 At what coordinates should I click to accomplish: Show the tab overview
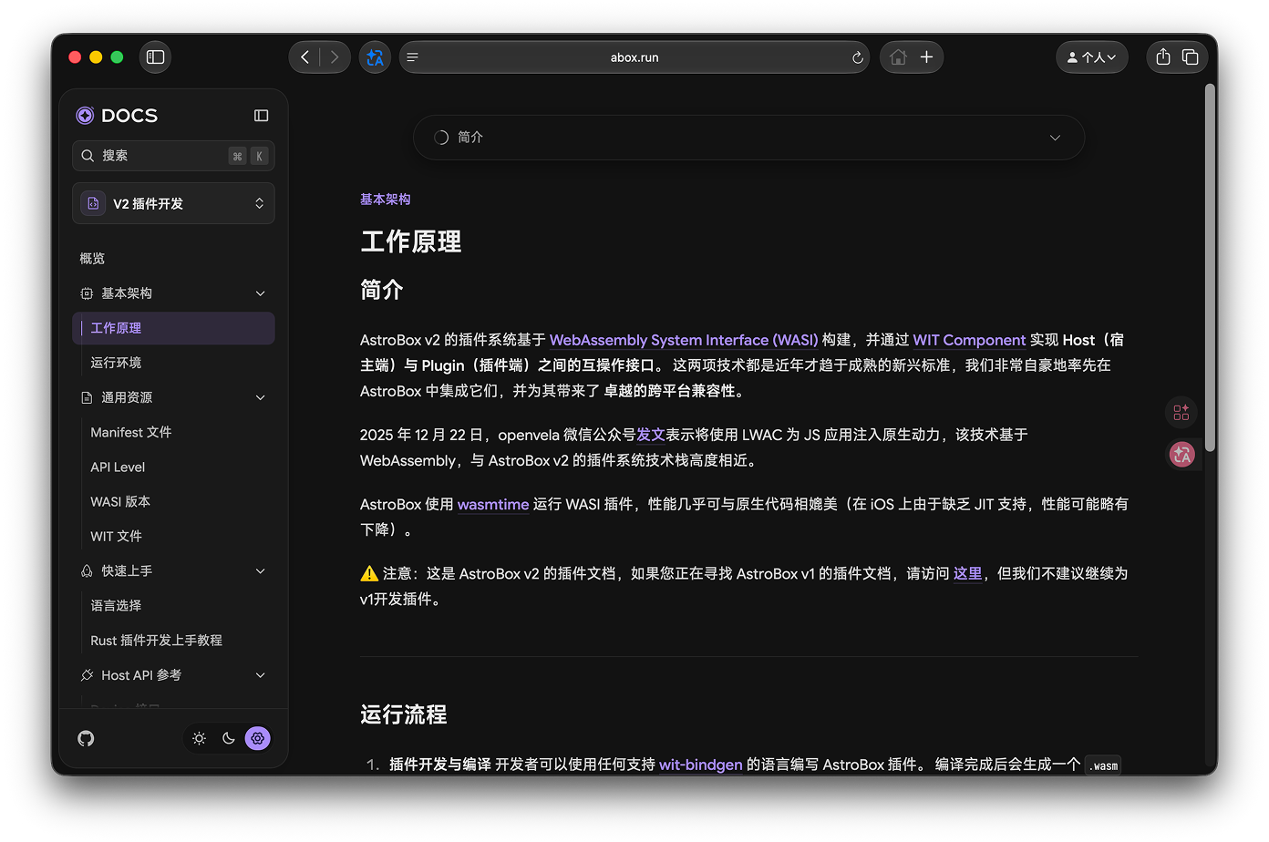coord(1191,57)
